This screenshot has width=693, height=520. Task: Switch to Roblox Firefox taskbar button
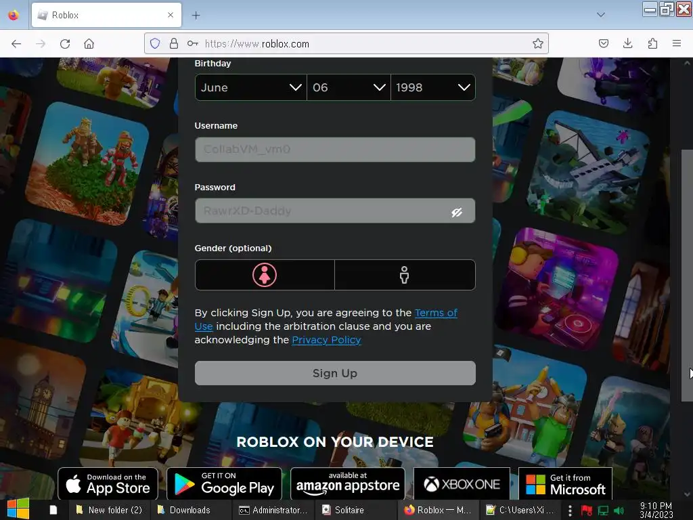coord(438,510)
